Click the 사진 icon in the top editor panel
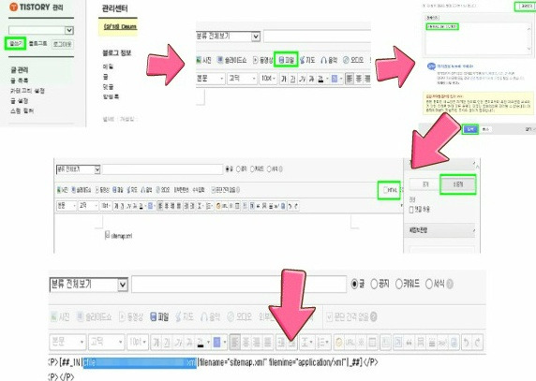 click(x=203, y=61)
